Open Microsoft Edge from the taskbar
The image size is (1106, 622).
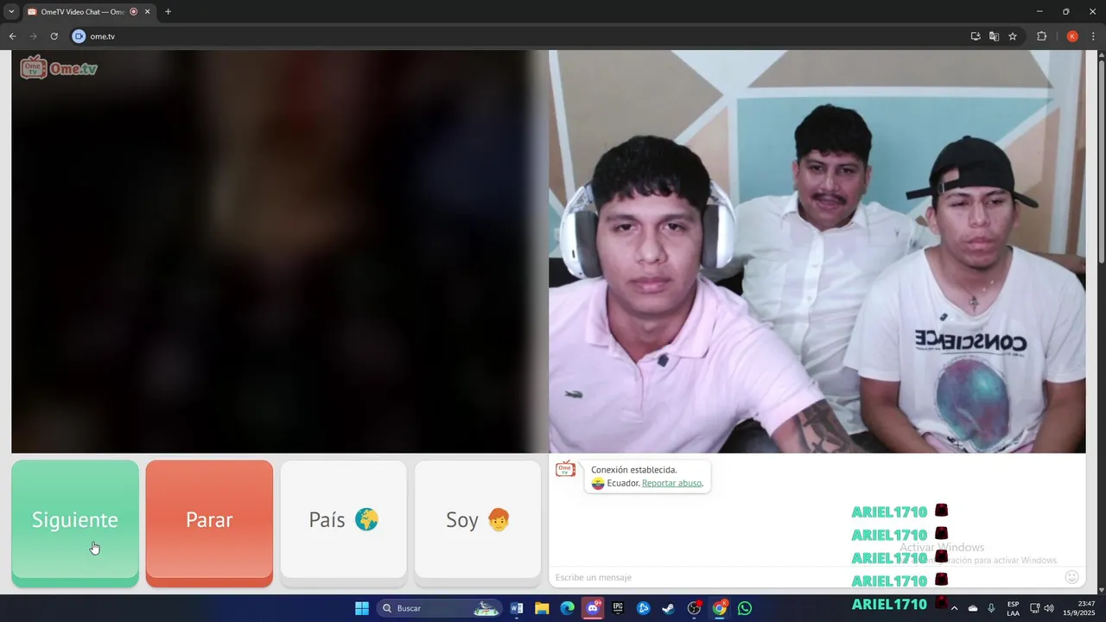point(567,608)
